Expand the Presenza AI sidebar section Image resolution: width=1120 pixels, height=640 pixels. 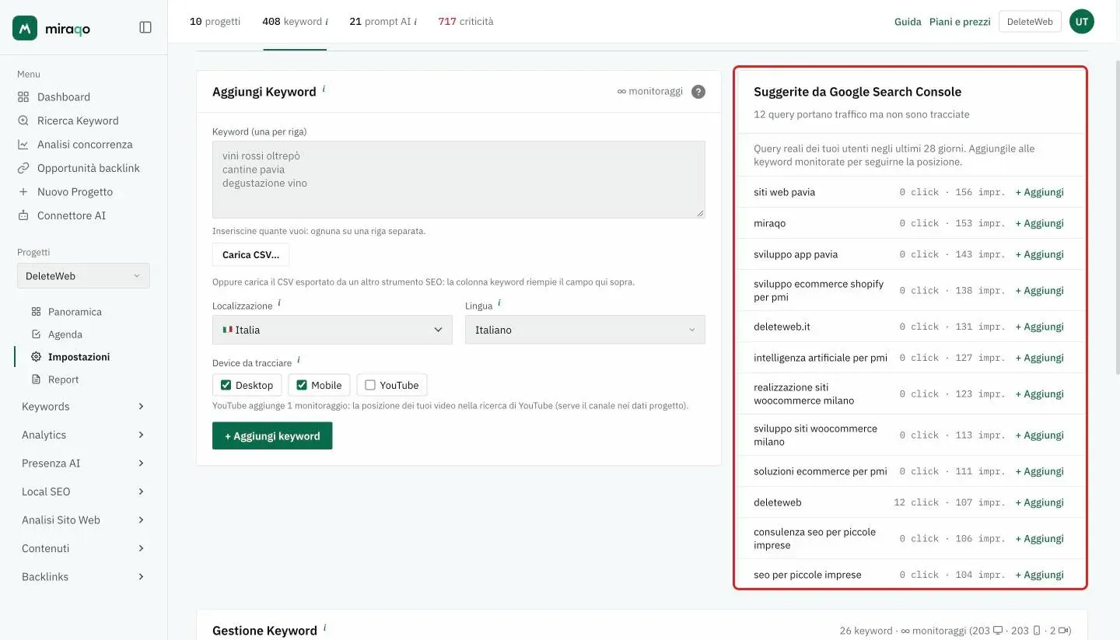(83, 463)
